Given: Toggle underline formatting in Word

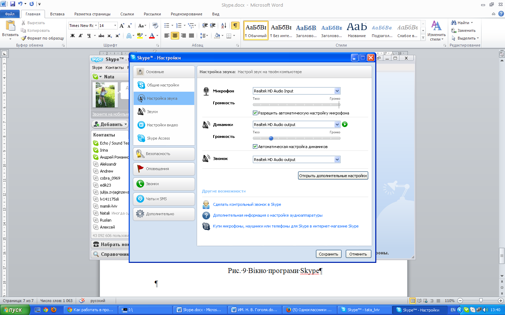Looking at the screenshot, I should [89, 36].
